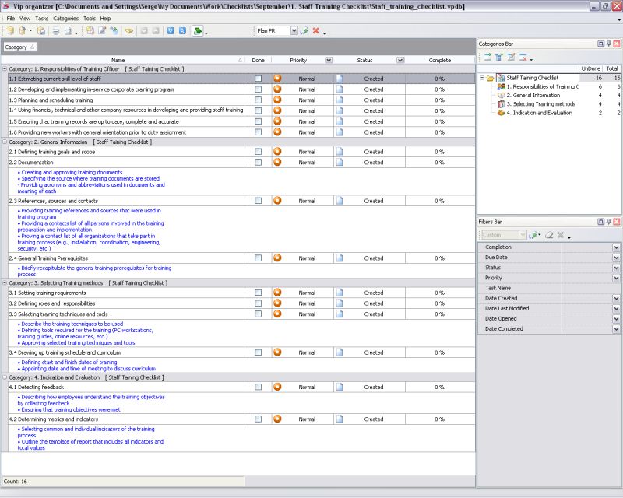Check Done box for 2.2 Documentation
623x498 pixels.
[258, 163]
